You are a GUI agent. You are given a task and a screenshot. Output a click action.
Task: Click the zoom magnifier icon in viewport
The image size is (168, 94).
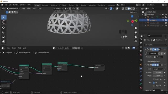pos(136,28)
